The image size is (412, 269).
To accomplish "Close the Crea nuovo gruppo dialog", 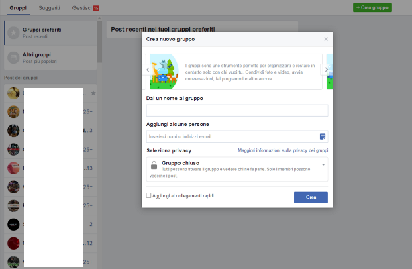I will [x=326, y=39].
